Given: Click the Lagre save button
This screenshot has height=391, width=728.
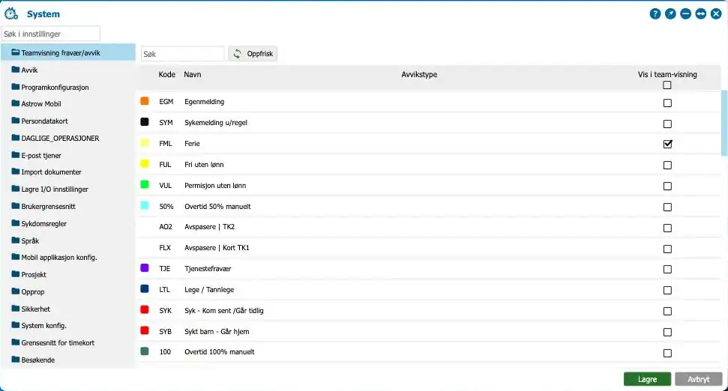Looking at the screenshot, I should [x=647, y=379].
